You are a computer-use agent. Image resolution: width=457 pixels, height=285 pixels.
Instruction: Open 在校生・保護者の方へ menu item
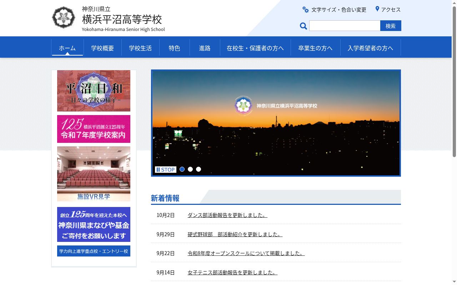click(255, 48)
